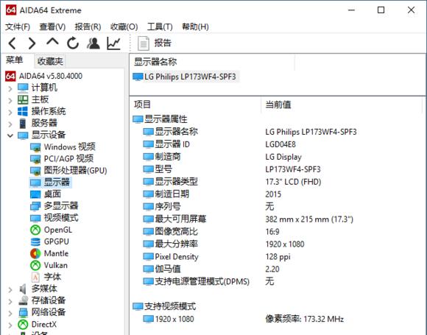Select the 多显示器 icon in tree
Screen dimensions: 427x335
(x=35, y=206)
